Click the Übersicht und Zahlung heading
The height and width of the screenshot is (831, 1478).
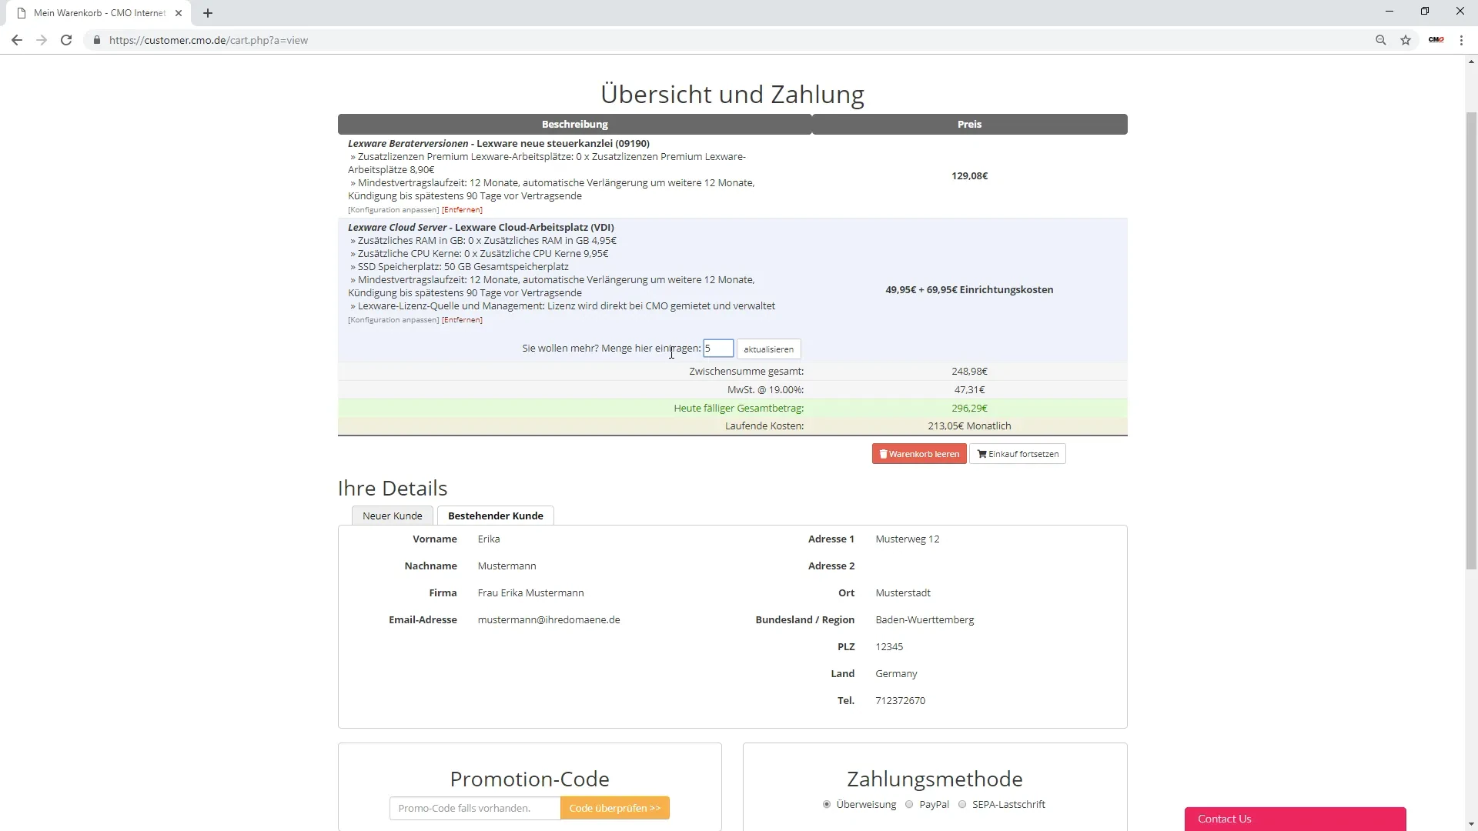[732, 94]
